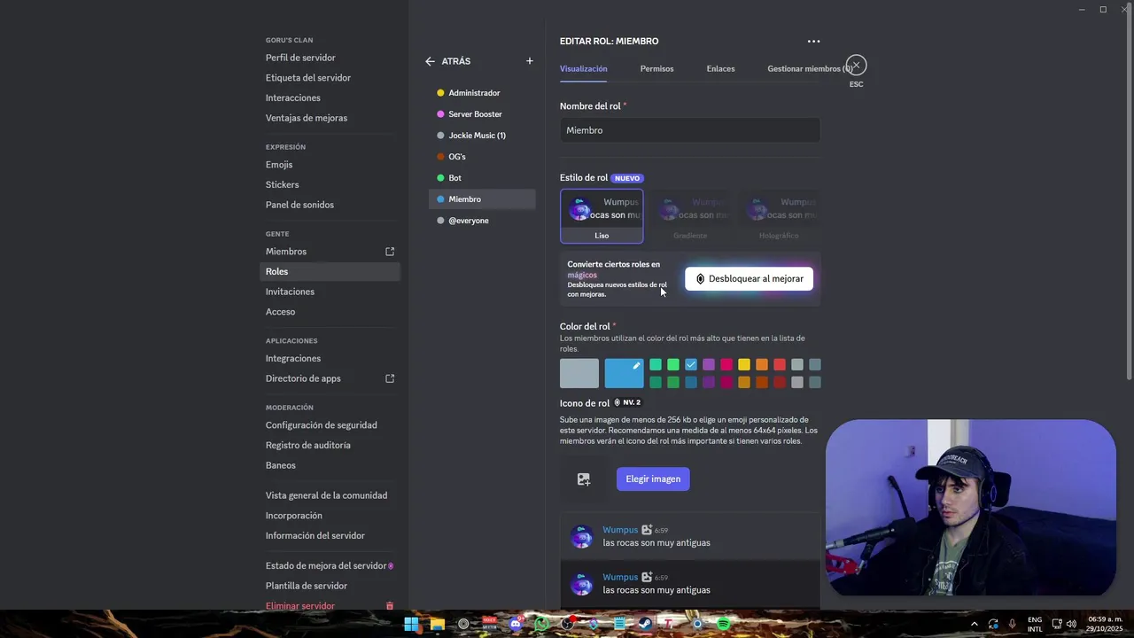Open the Stickers settings page
The height and width of the screenshot is (638, 1134).
click(330, 184)
